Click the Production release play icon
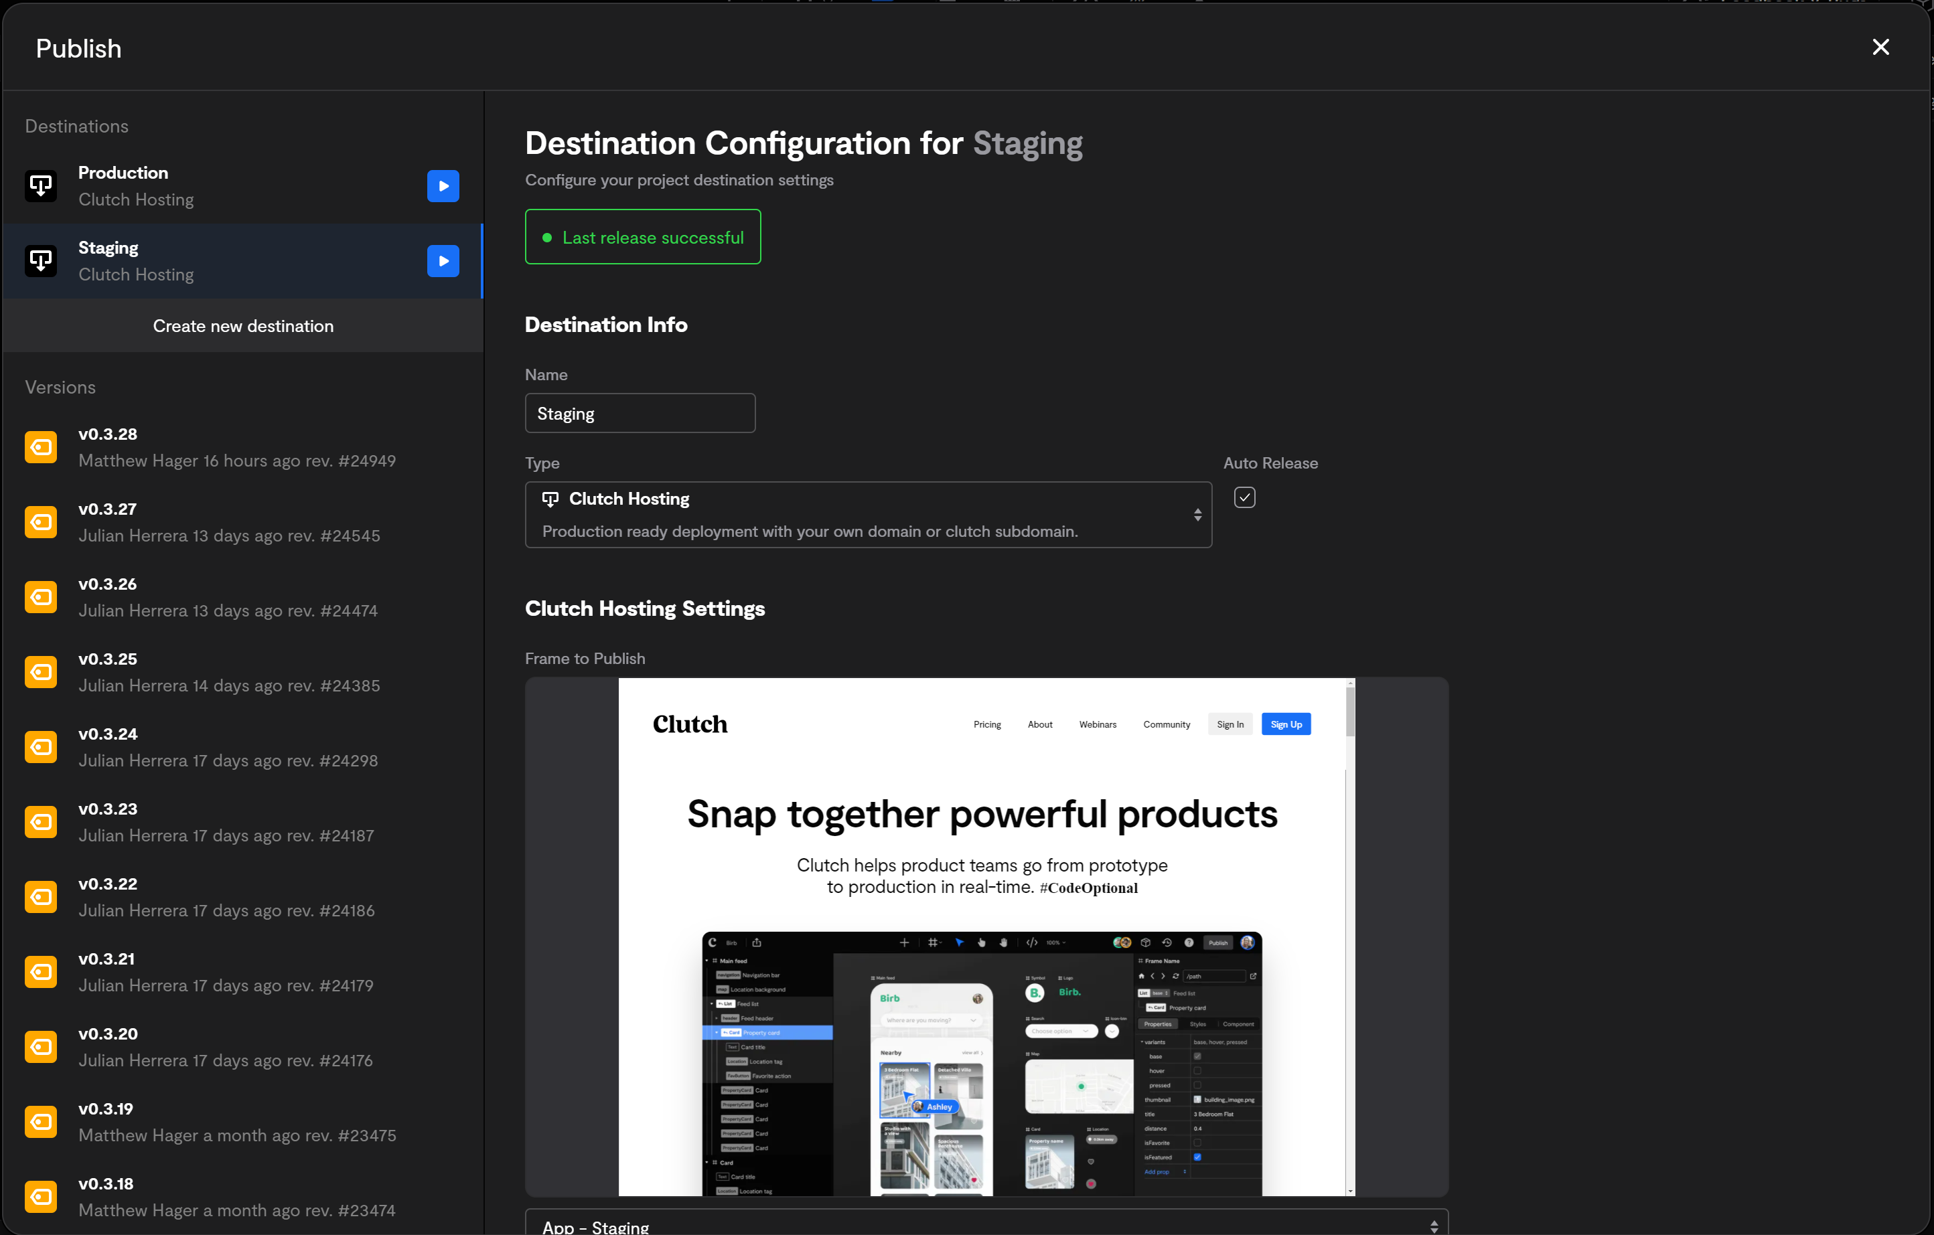 443,185
